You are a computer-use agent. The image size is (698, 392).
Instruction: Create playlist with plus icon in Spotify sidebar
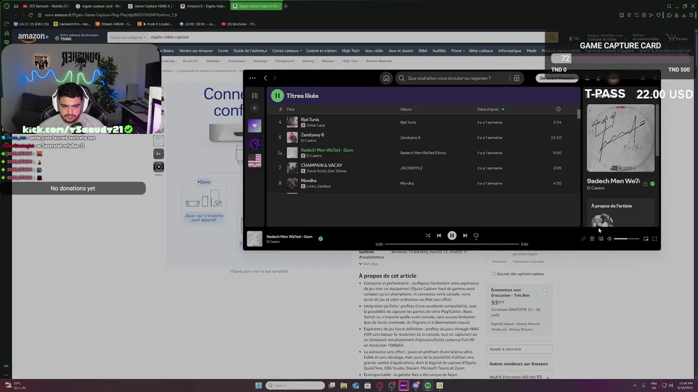click(x=254, y=108)
